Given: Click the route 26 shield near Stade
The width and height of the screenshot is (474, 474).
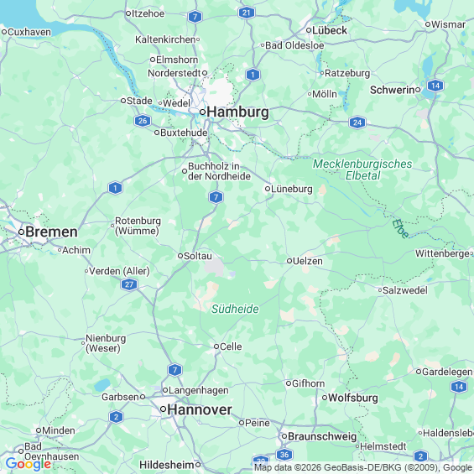Looking at the screenshot, I should 143,121.
